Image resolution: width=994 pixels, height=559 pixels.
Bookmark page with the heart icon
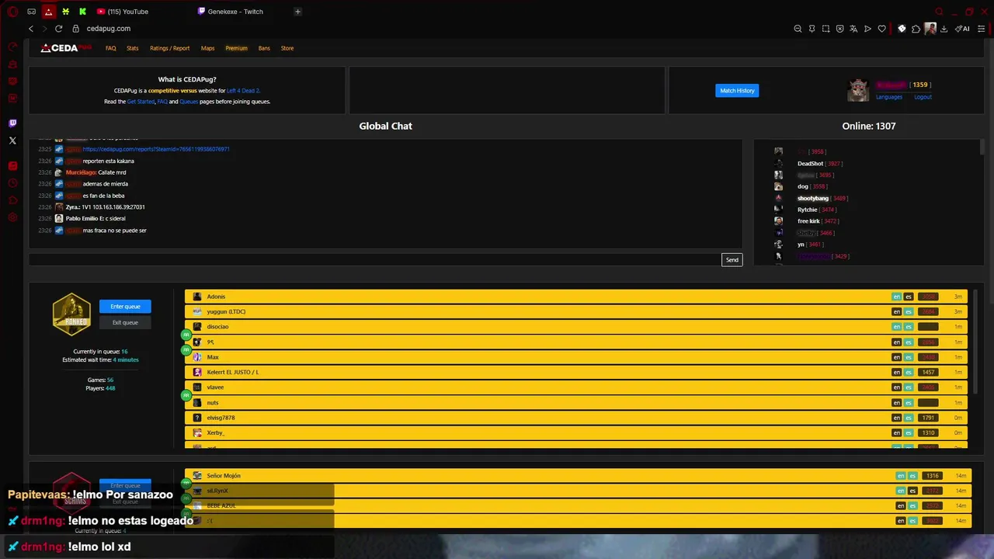(x=881, y=29)
